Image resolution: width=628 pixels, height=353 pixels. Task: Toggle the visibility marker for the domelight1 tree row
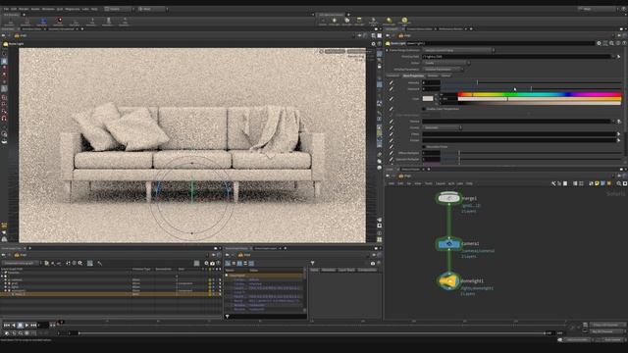[209, 294]
